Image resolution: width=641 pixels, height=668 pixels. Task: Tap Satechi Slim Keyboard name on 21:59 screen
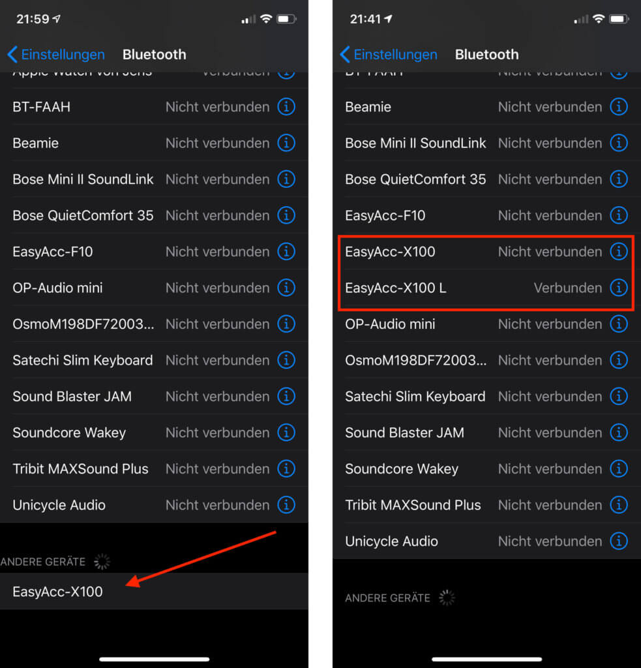coord(83,360)
